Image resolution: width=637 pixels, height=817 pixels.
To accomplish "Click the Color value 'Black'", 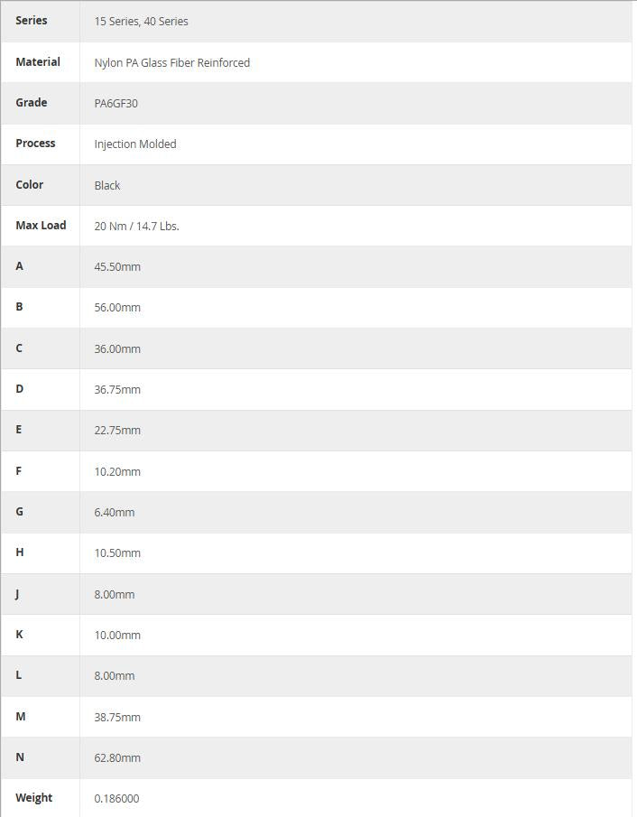I will tap(107, 185).
